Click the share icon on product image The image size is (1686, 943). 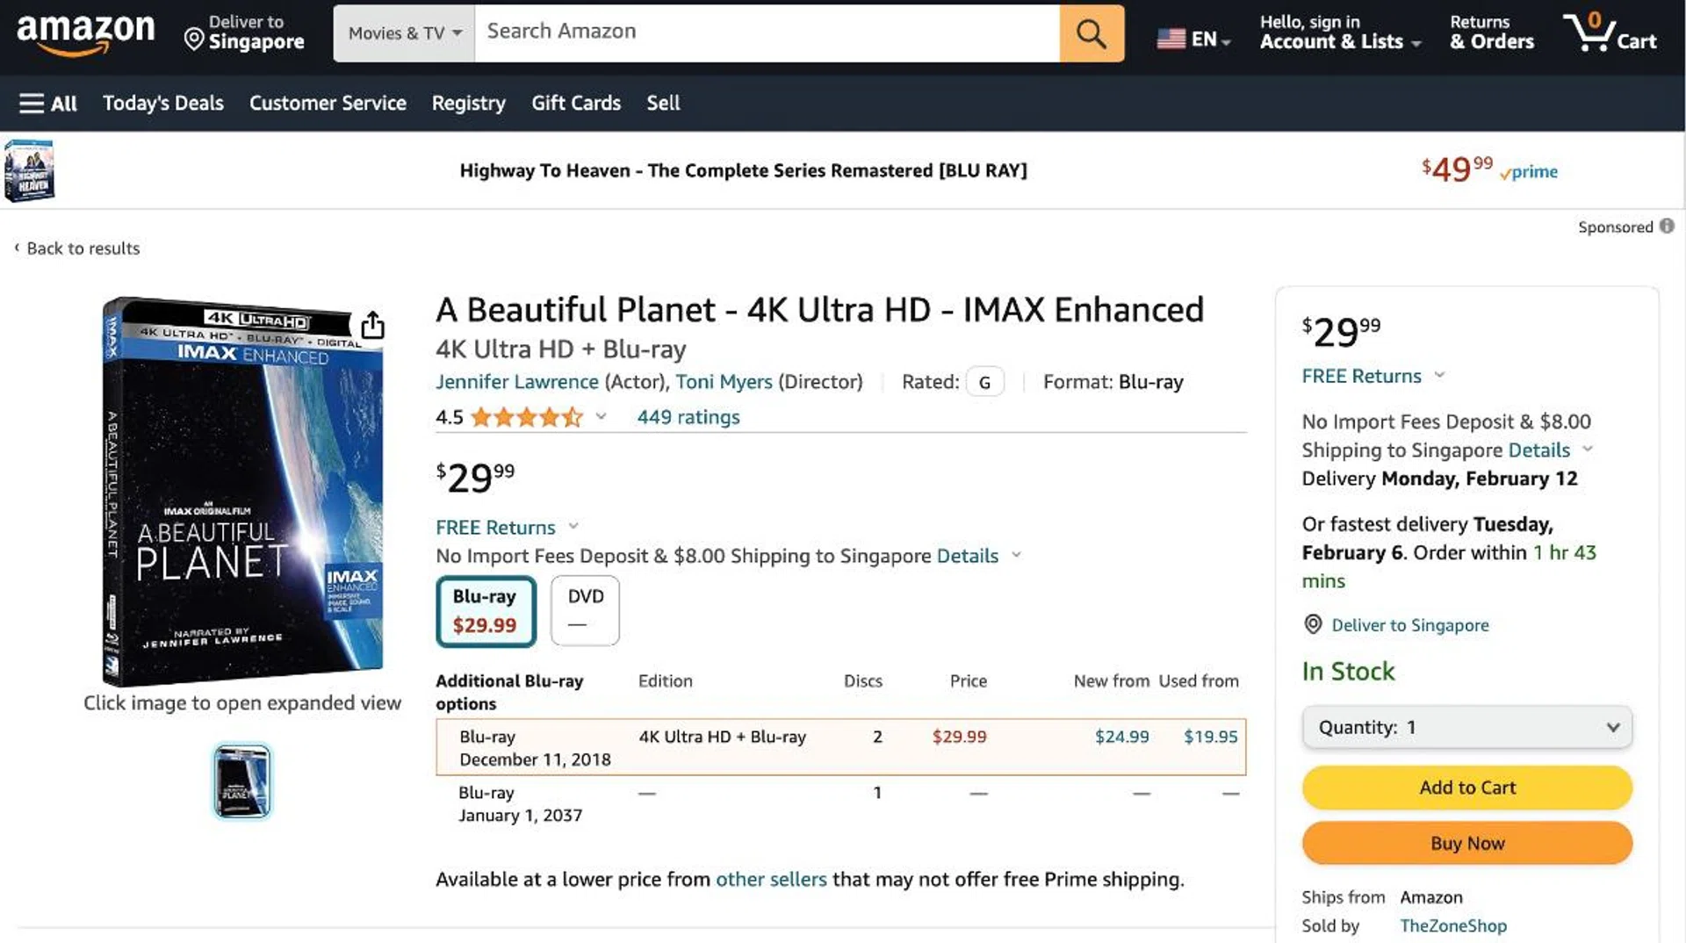[x=372, y=325]
